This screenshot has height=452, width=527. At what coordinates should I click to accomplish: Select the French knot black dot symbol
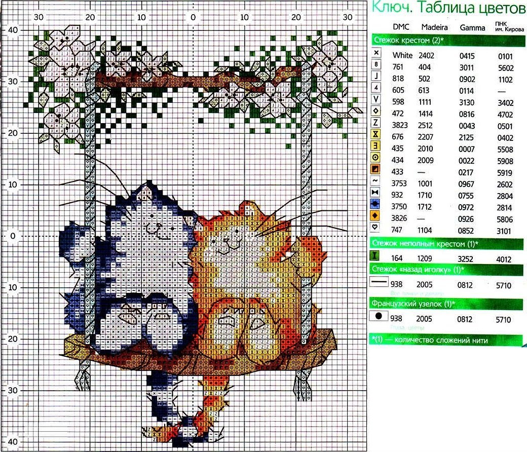(x=378, y=316)
